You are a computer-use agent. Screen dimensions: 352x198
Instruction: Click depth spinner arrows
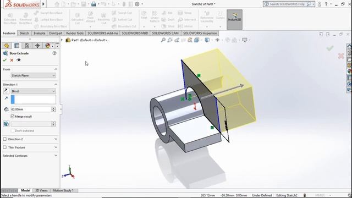click(53, 109)
